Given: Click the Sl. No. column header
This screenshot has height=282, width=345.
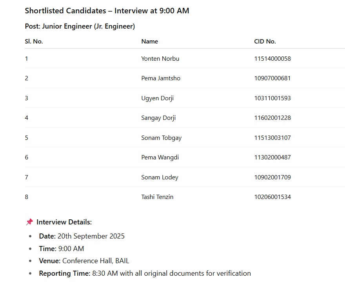Looking at the screenshot, I should pyautogui.click(x=34, y=42).
